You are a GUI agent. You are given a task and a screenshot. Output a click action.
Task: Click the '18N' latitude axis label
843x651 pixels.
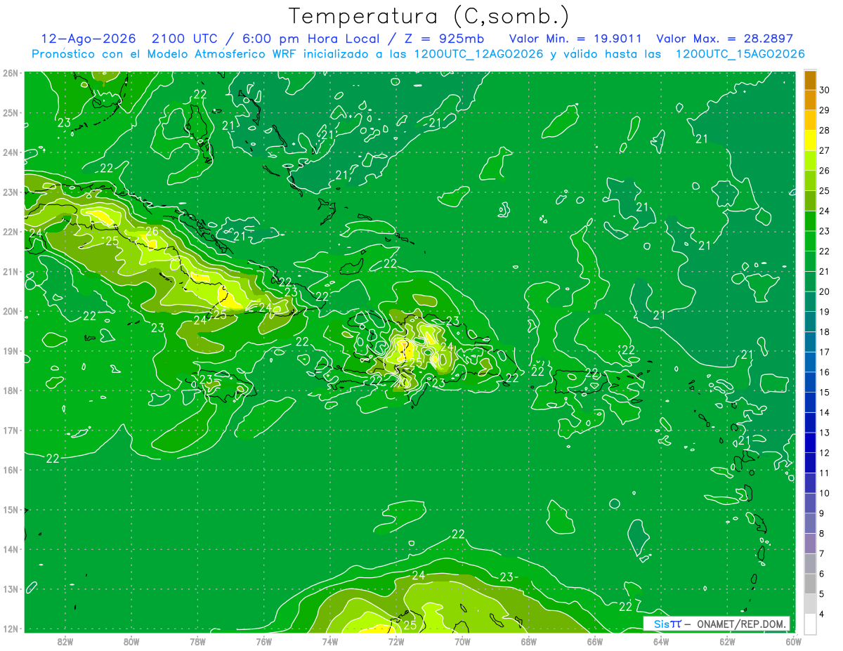(x=10, y=390)
